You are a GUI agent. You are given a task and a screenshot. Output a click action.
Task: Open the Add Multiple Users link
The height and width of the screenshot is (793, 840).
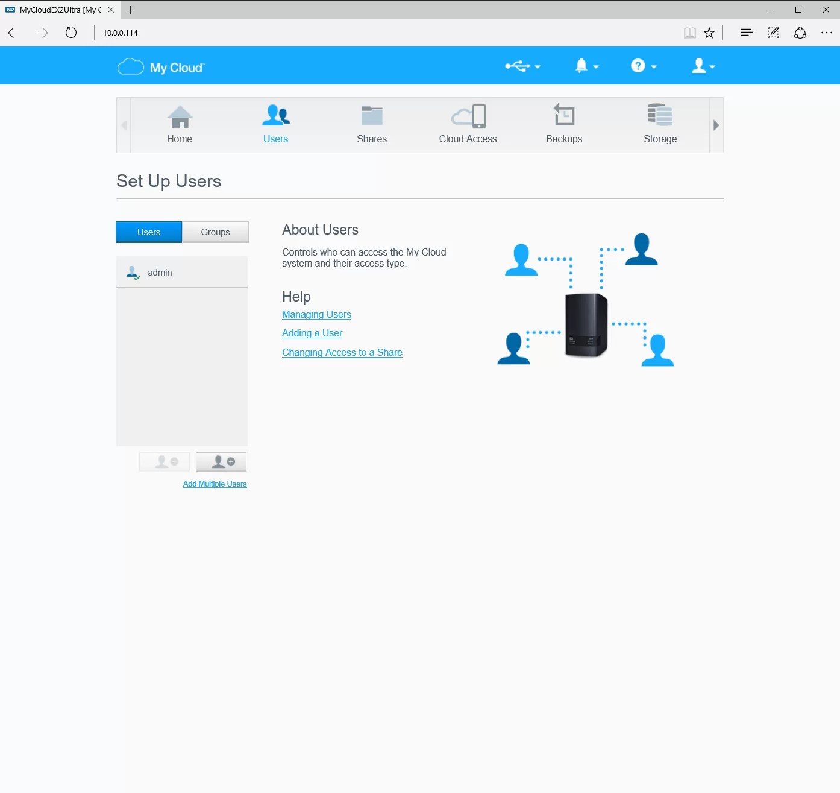pyautogui.click(x=215, y=484)
